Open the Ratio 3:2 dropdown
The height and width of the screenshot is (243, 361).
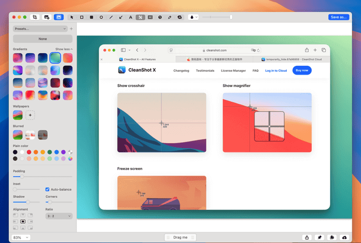[x=59, y=216]
